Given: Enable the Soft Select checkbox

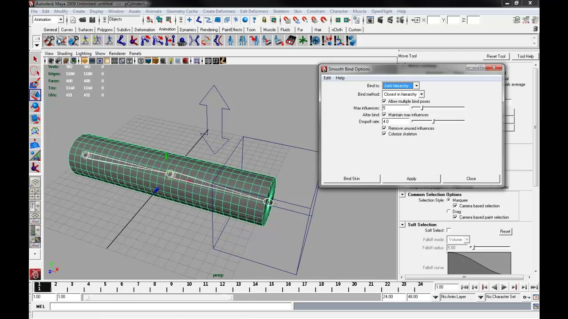Looking at the screenshot, I should (449, 230).
